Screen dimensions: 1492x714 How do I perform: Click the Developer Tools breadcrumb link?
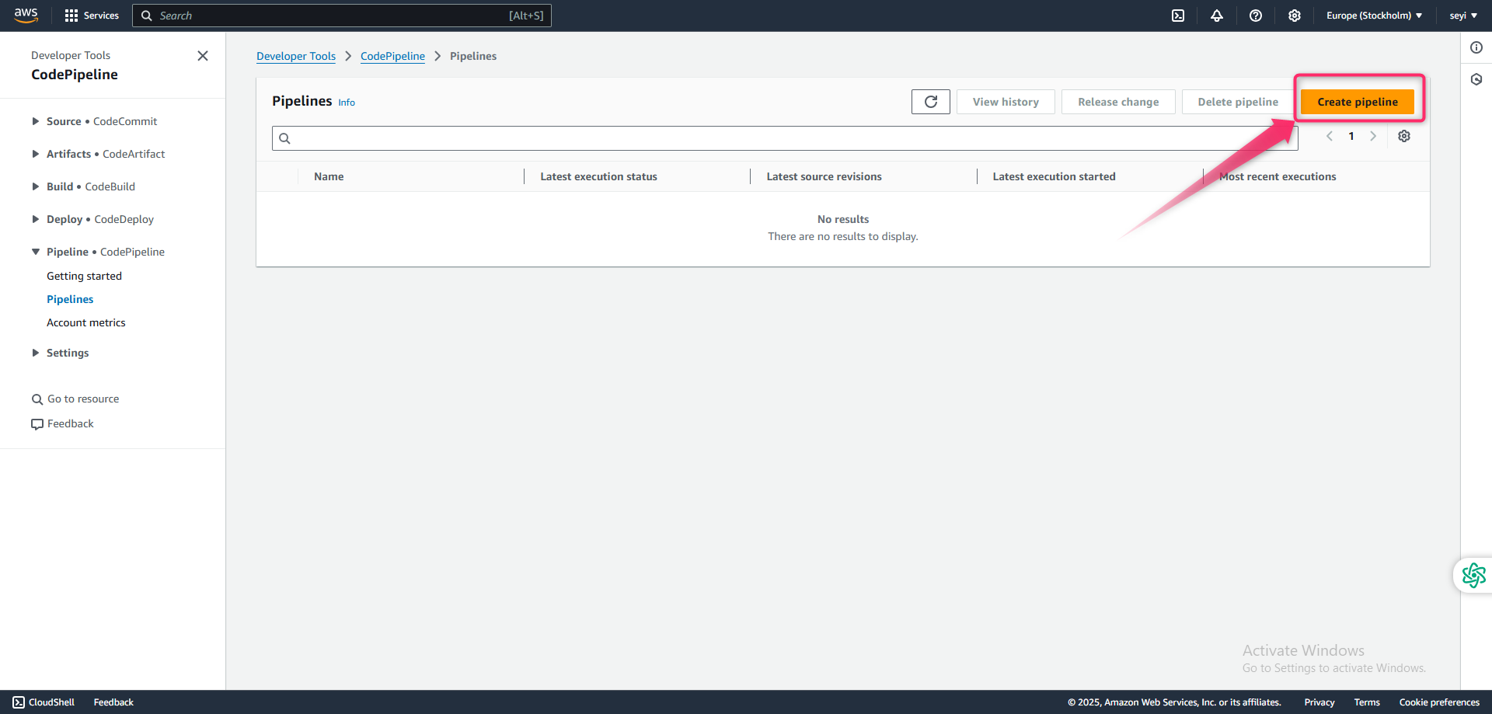(296, 56)
